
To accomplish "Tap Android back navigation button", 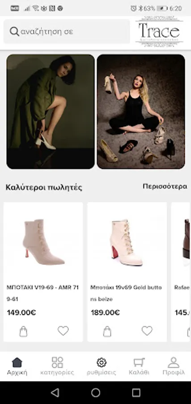I will [x=55, y=393].
